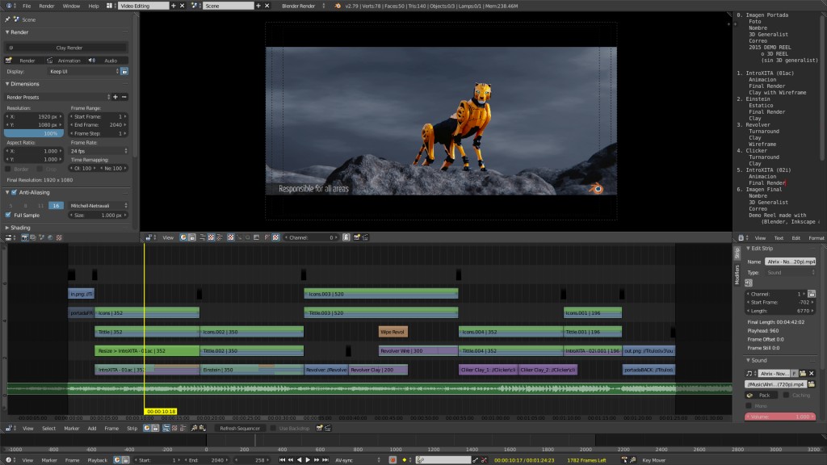Screen dimensions: 827x465
Task: Open the sound file browser icon
Action: pos(812,384)
